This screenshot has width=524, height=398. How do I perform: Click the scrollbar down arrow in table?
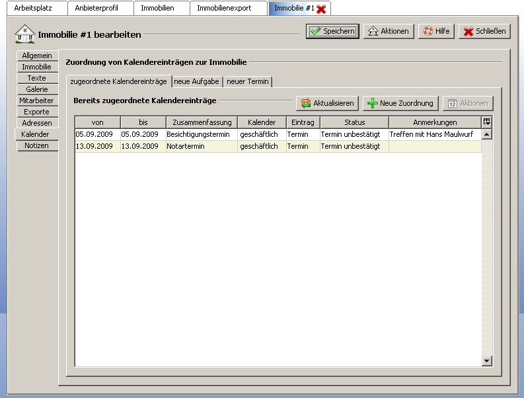[487, 361]
